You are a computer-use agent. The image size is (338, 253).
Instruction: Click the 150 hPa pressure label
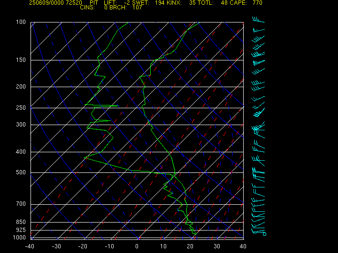point(21,60)
